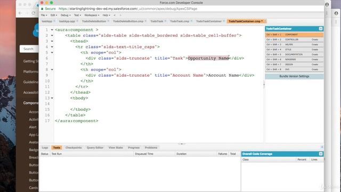Switch to the TodoDeleteButton.cmp tab
Viewport: 341px width, 192px height.
tap(128, 21)
